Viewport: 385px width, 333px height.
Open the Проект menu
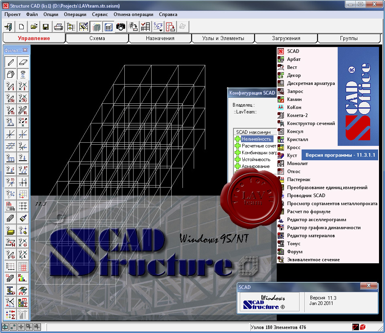click(12, 14)
